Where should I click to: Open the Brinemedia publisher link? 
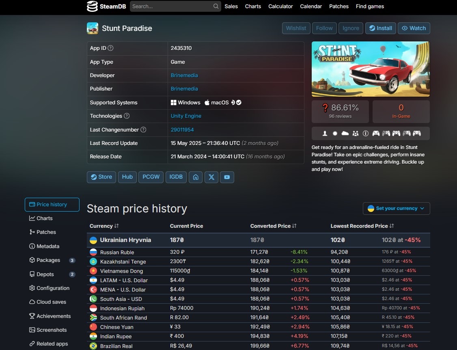pyautogui.click(x=184, y=89)
